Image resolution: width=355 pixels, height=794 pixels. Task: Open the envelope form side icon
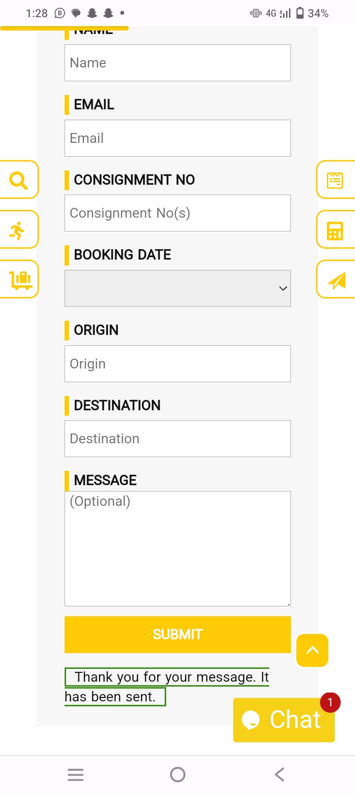click(x=335, y=180)
